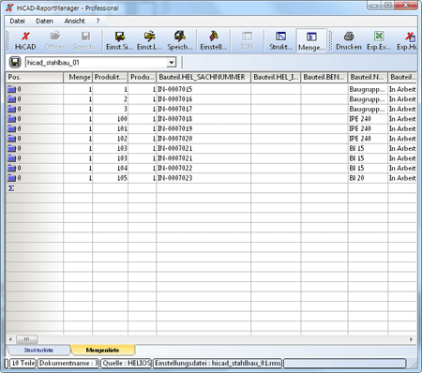Image resolution: width=422 pixels, height=373 pixels.
Task: Click the folder icon in row IN-0007019
Action: [x=11, y=128]
